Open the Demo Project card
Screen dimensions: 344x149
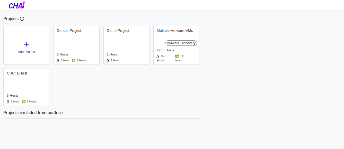point(126,41)
